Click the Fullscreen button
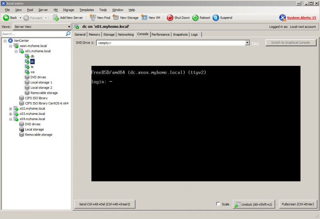 [298, 204]
